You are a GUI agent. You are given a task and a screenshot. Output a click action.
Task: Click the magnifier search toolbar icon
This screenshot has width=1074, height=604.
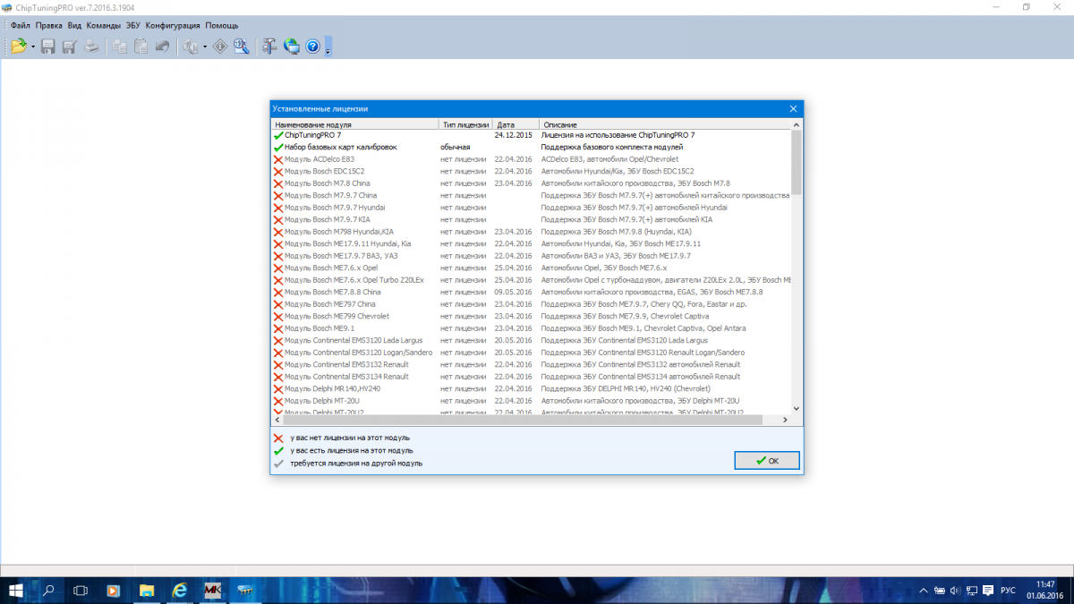tap(242, 47)
